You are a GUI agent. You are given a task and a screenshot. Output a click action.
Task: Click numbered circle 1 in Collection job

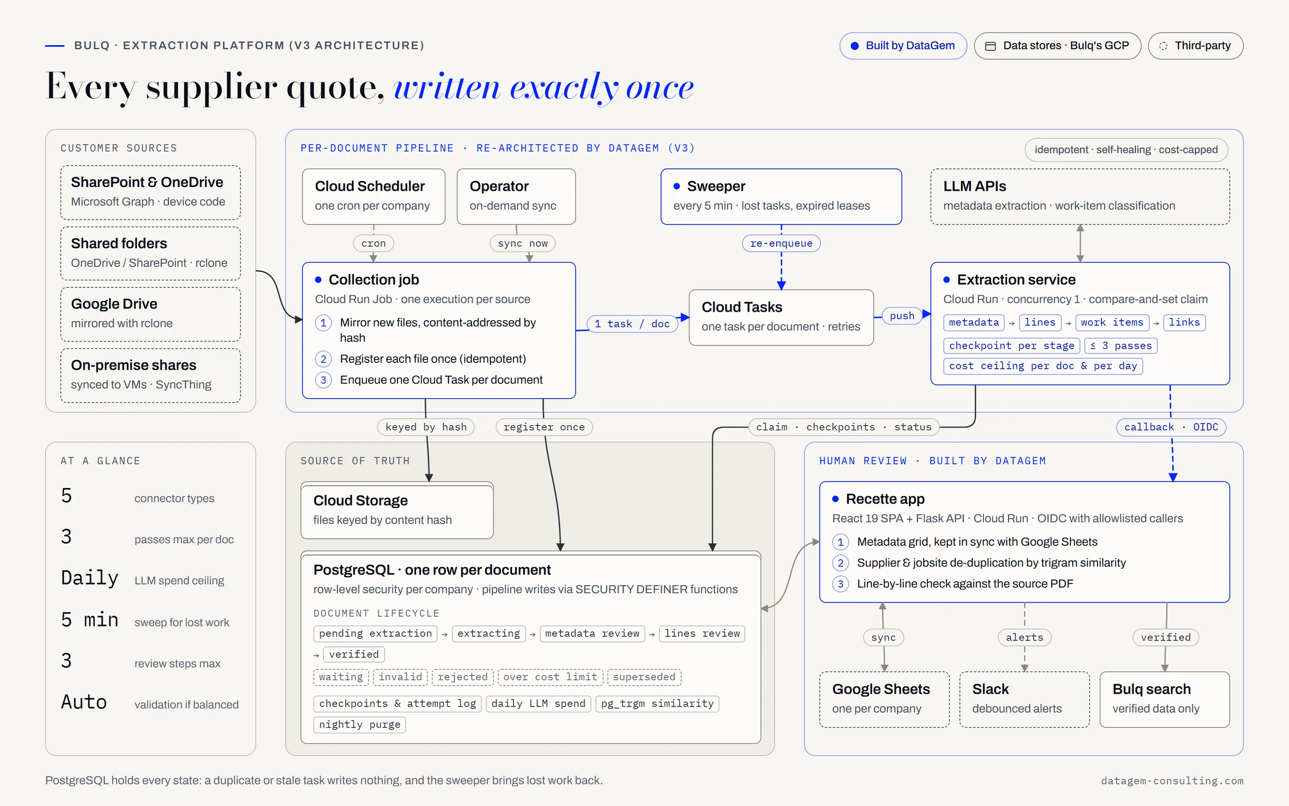pyautogui.click(x=323, y=323)
